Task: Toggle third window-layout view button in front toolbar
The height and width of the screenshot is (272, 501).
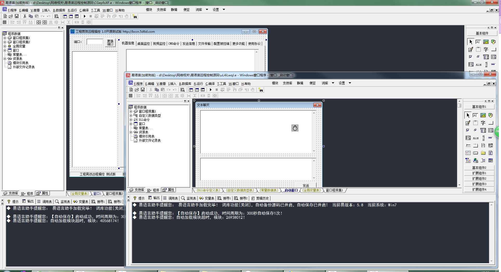Action: (203, 90)
